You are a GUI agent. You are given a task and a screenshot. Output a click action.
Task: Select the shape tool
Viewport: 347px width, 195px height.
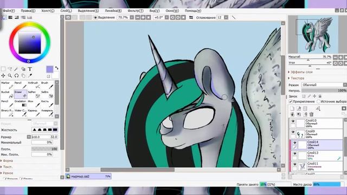coord(23,69)
